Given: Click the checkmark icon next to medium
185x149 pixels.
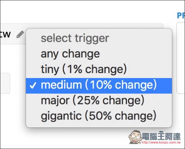Looking at the screenshot, I should (x=33, y=85).
